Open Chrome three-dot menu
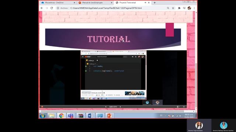Screen dimensions: 236x132 pos(194,8)
